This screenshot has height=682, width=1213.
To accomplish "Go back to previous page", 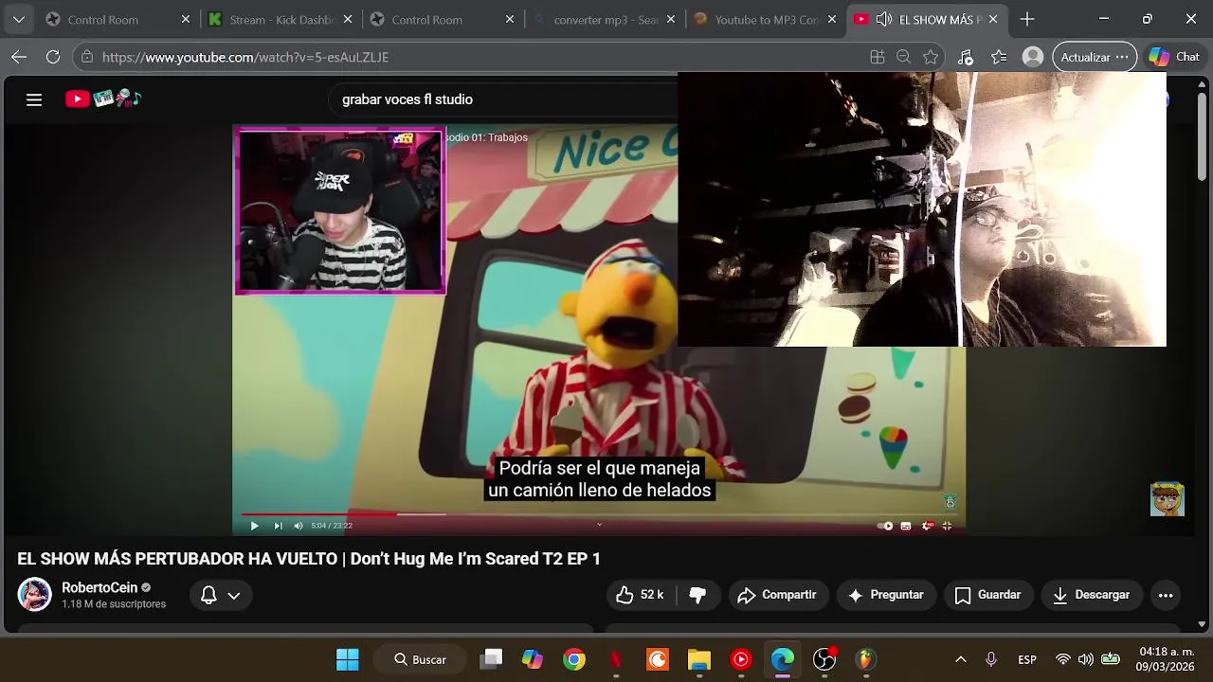I will (x=19, y=57).
